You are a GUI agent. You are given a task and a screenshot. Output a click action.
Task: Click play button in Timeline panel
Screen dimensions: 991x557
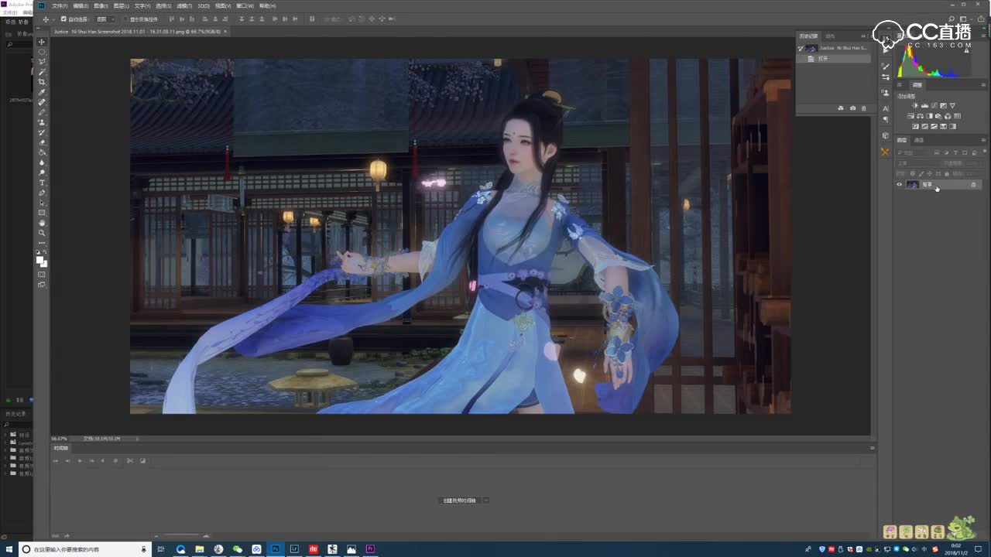(79, 461)
